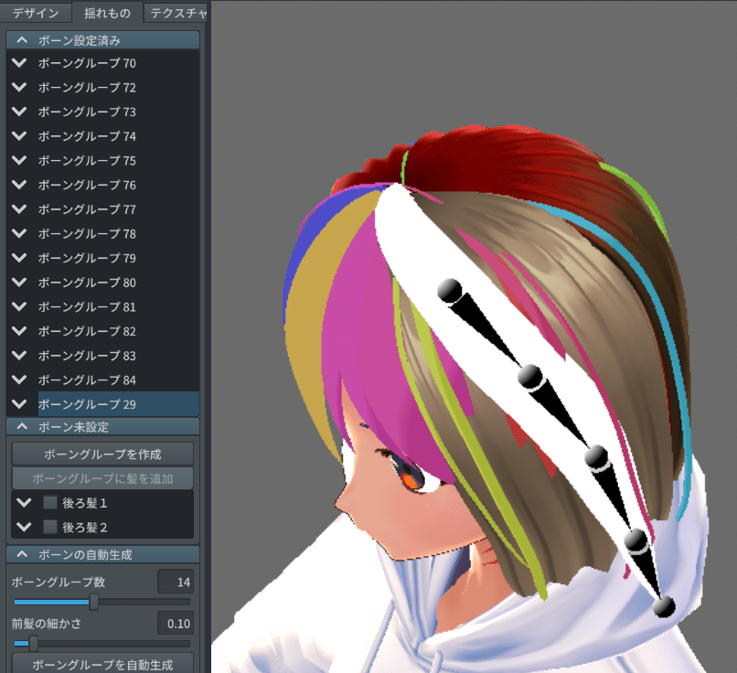Expand ボーングループ 72 chevron
737x673 pixels.
[x=19, y=87]
